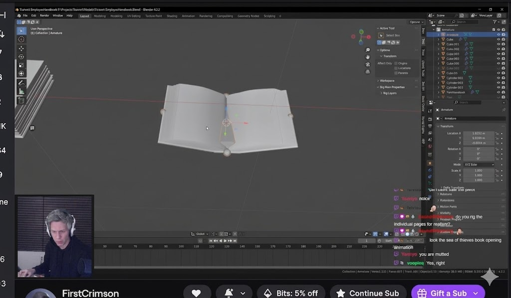Choose the Measure ruler tool

[21, 91]
